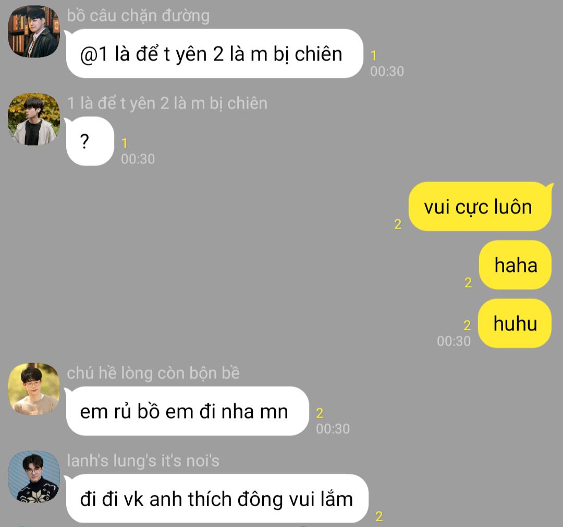Tap the '?' message bubble

(90, 141)
